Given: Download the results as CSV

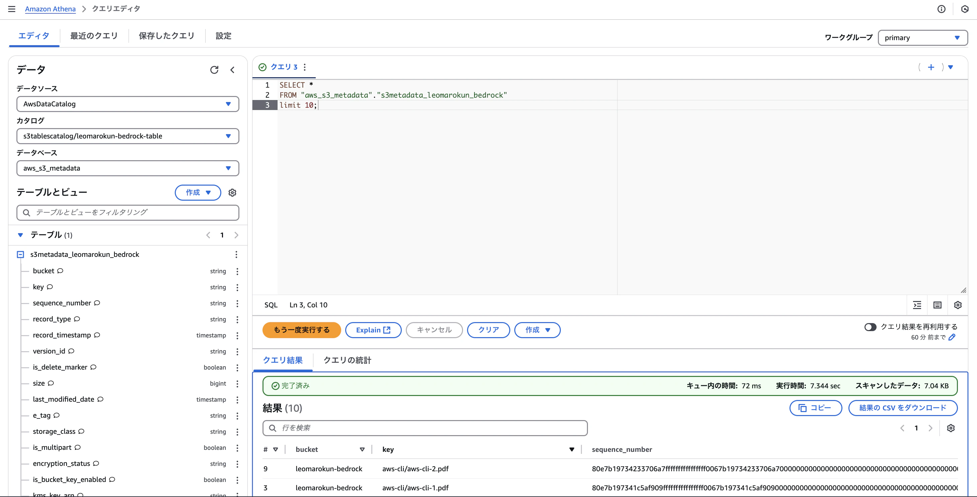Looking at the screenshot, I should click(903, 408).
